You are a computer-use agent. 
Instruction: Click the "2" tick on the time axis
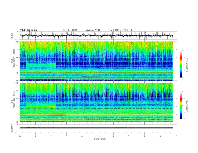[x=51, y=136]
